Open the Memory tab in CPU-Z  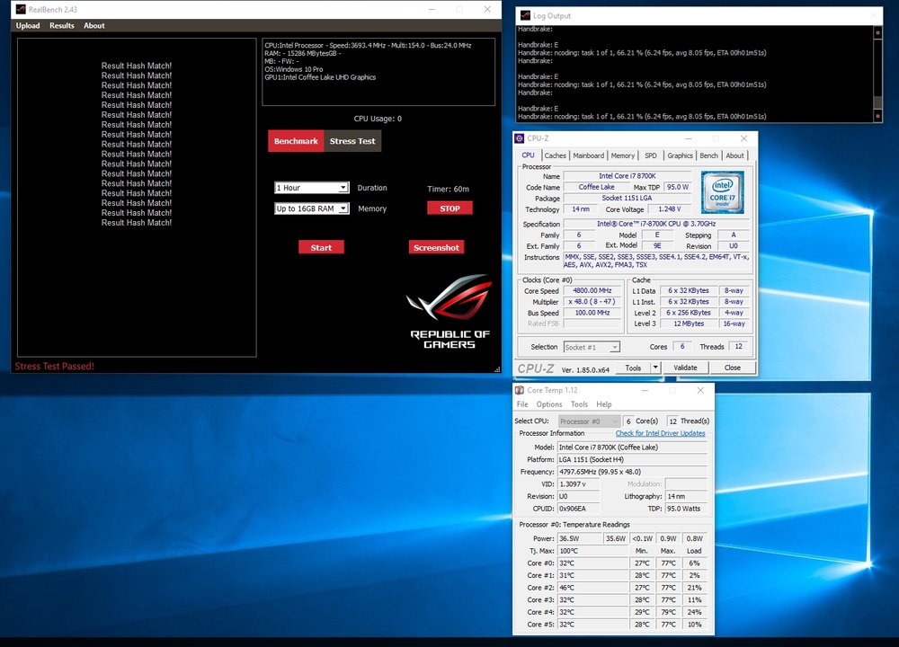(x=623, y=155)
